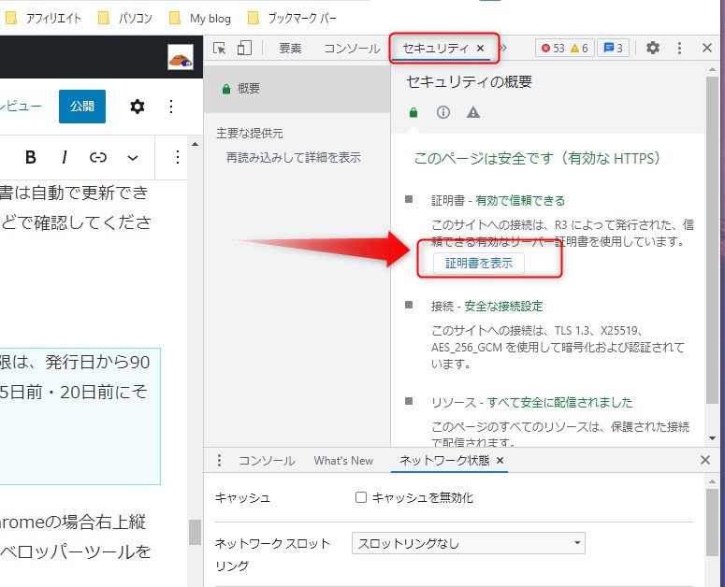Screen dimensions: 725x587
Task: Click 主要な提供元 heading text
Action: 249,134
